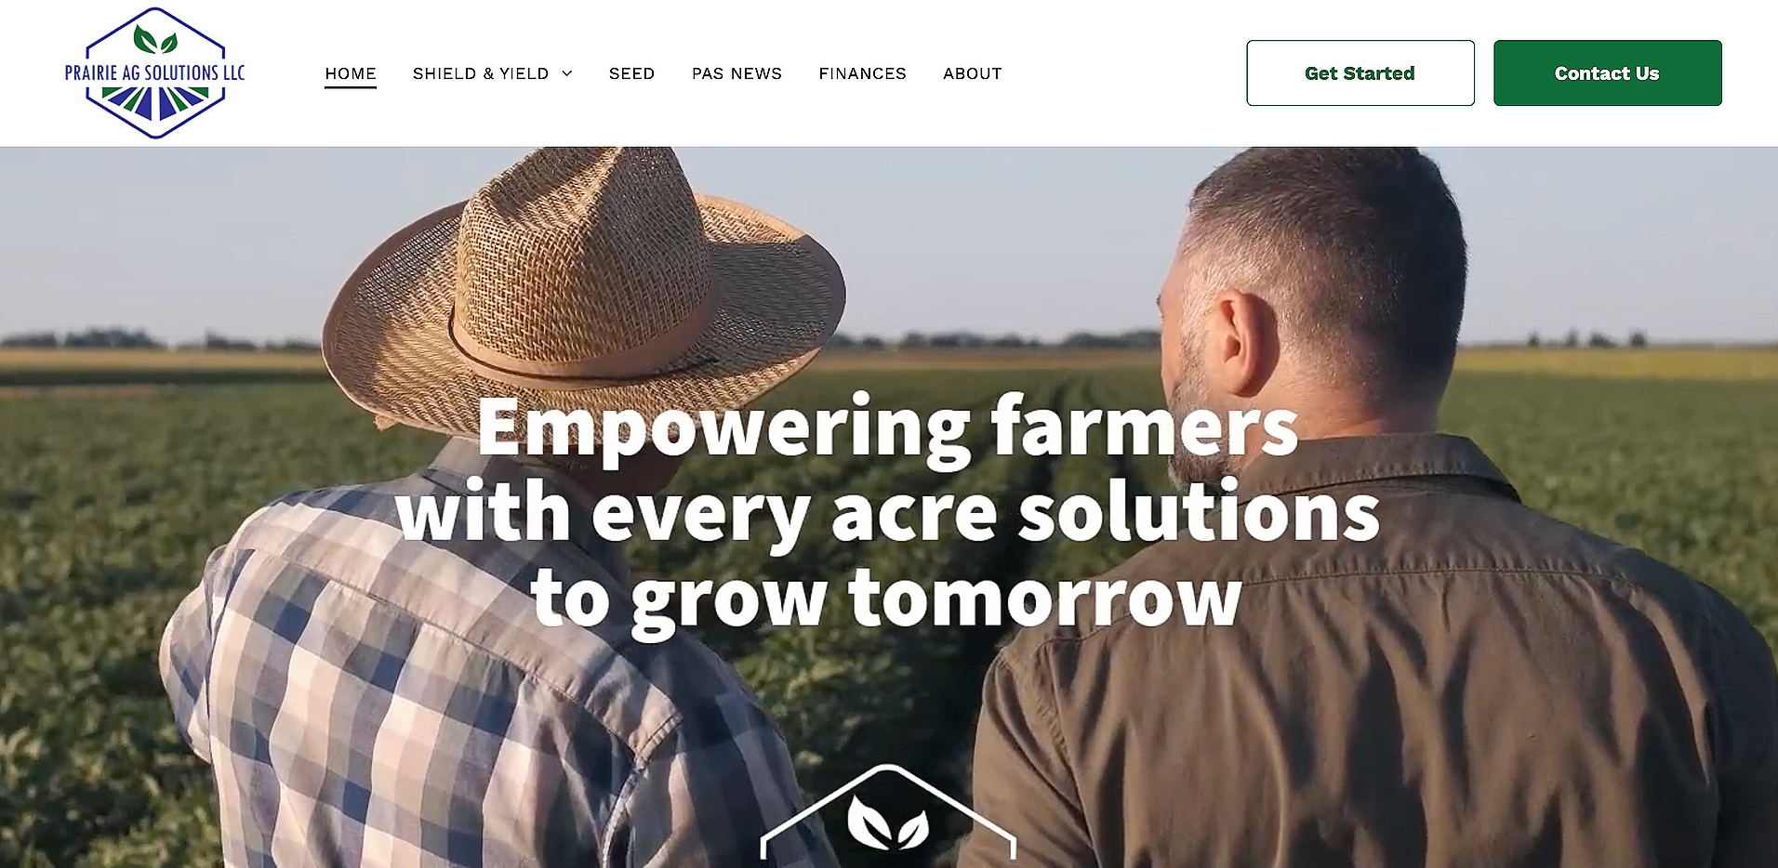This screenshot has height=868, width=1778.
Task: Click the green leaf emblem in the logo
Action: [155, 40]
